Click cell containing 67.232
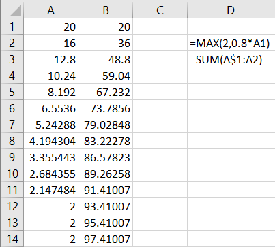275x247 pixels. pos(105,92)
